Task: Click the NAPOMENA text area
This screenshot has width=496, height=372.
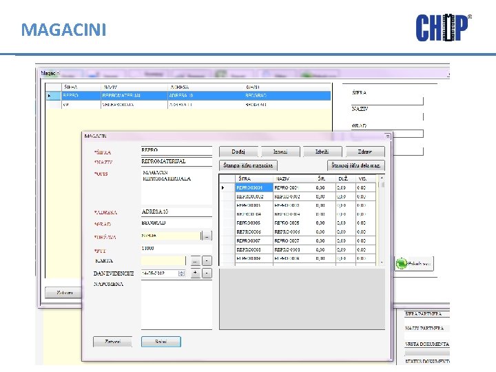Action: tap(176, 305)
